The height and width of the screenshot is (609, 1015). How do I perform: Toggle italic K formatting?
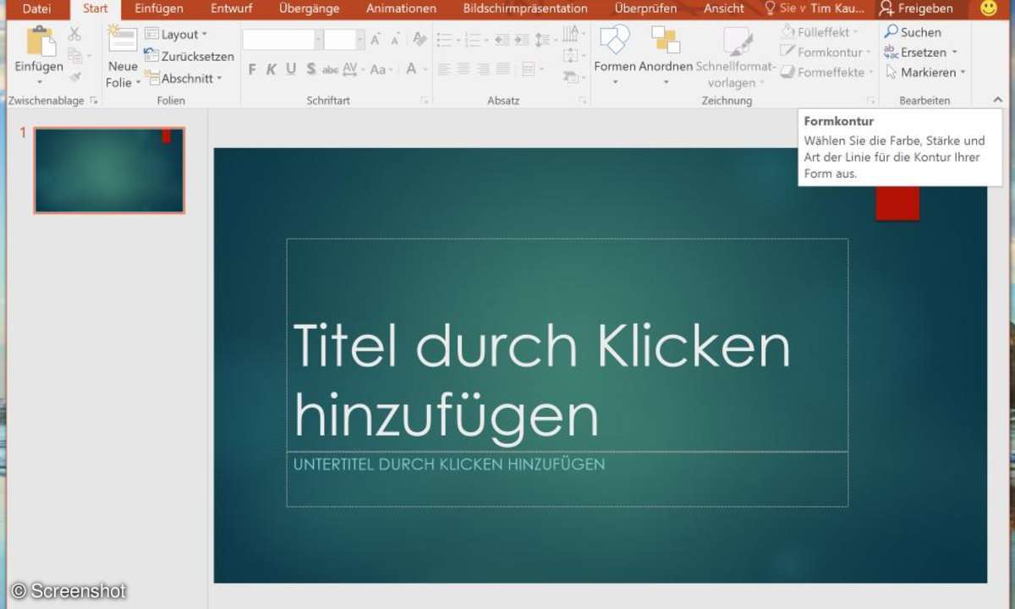(x=272, y=69)
